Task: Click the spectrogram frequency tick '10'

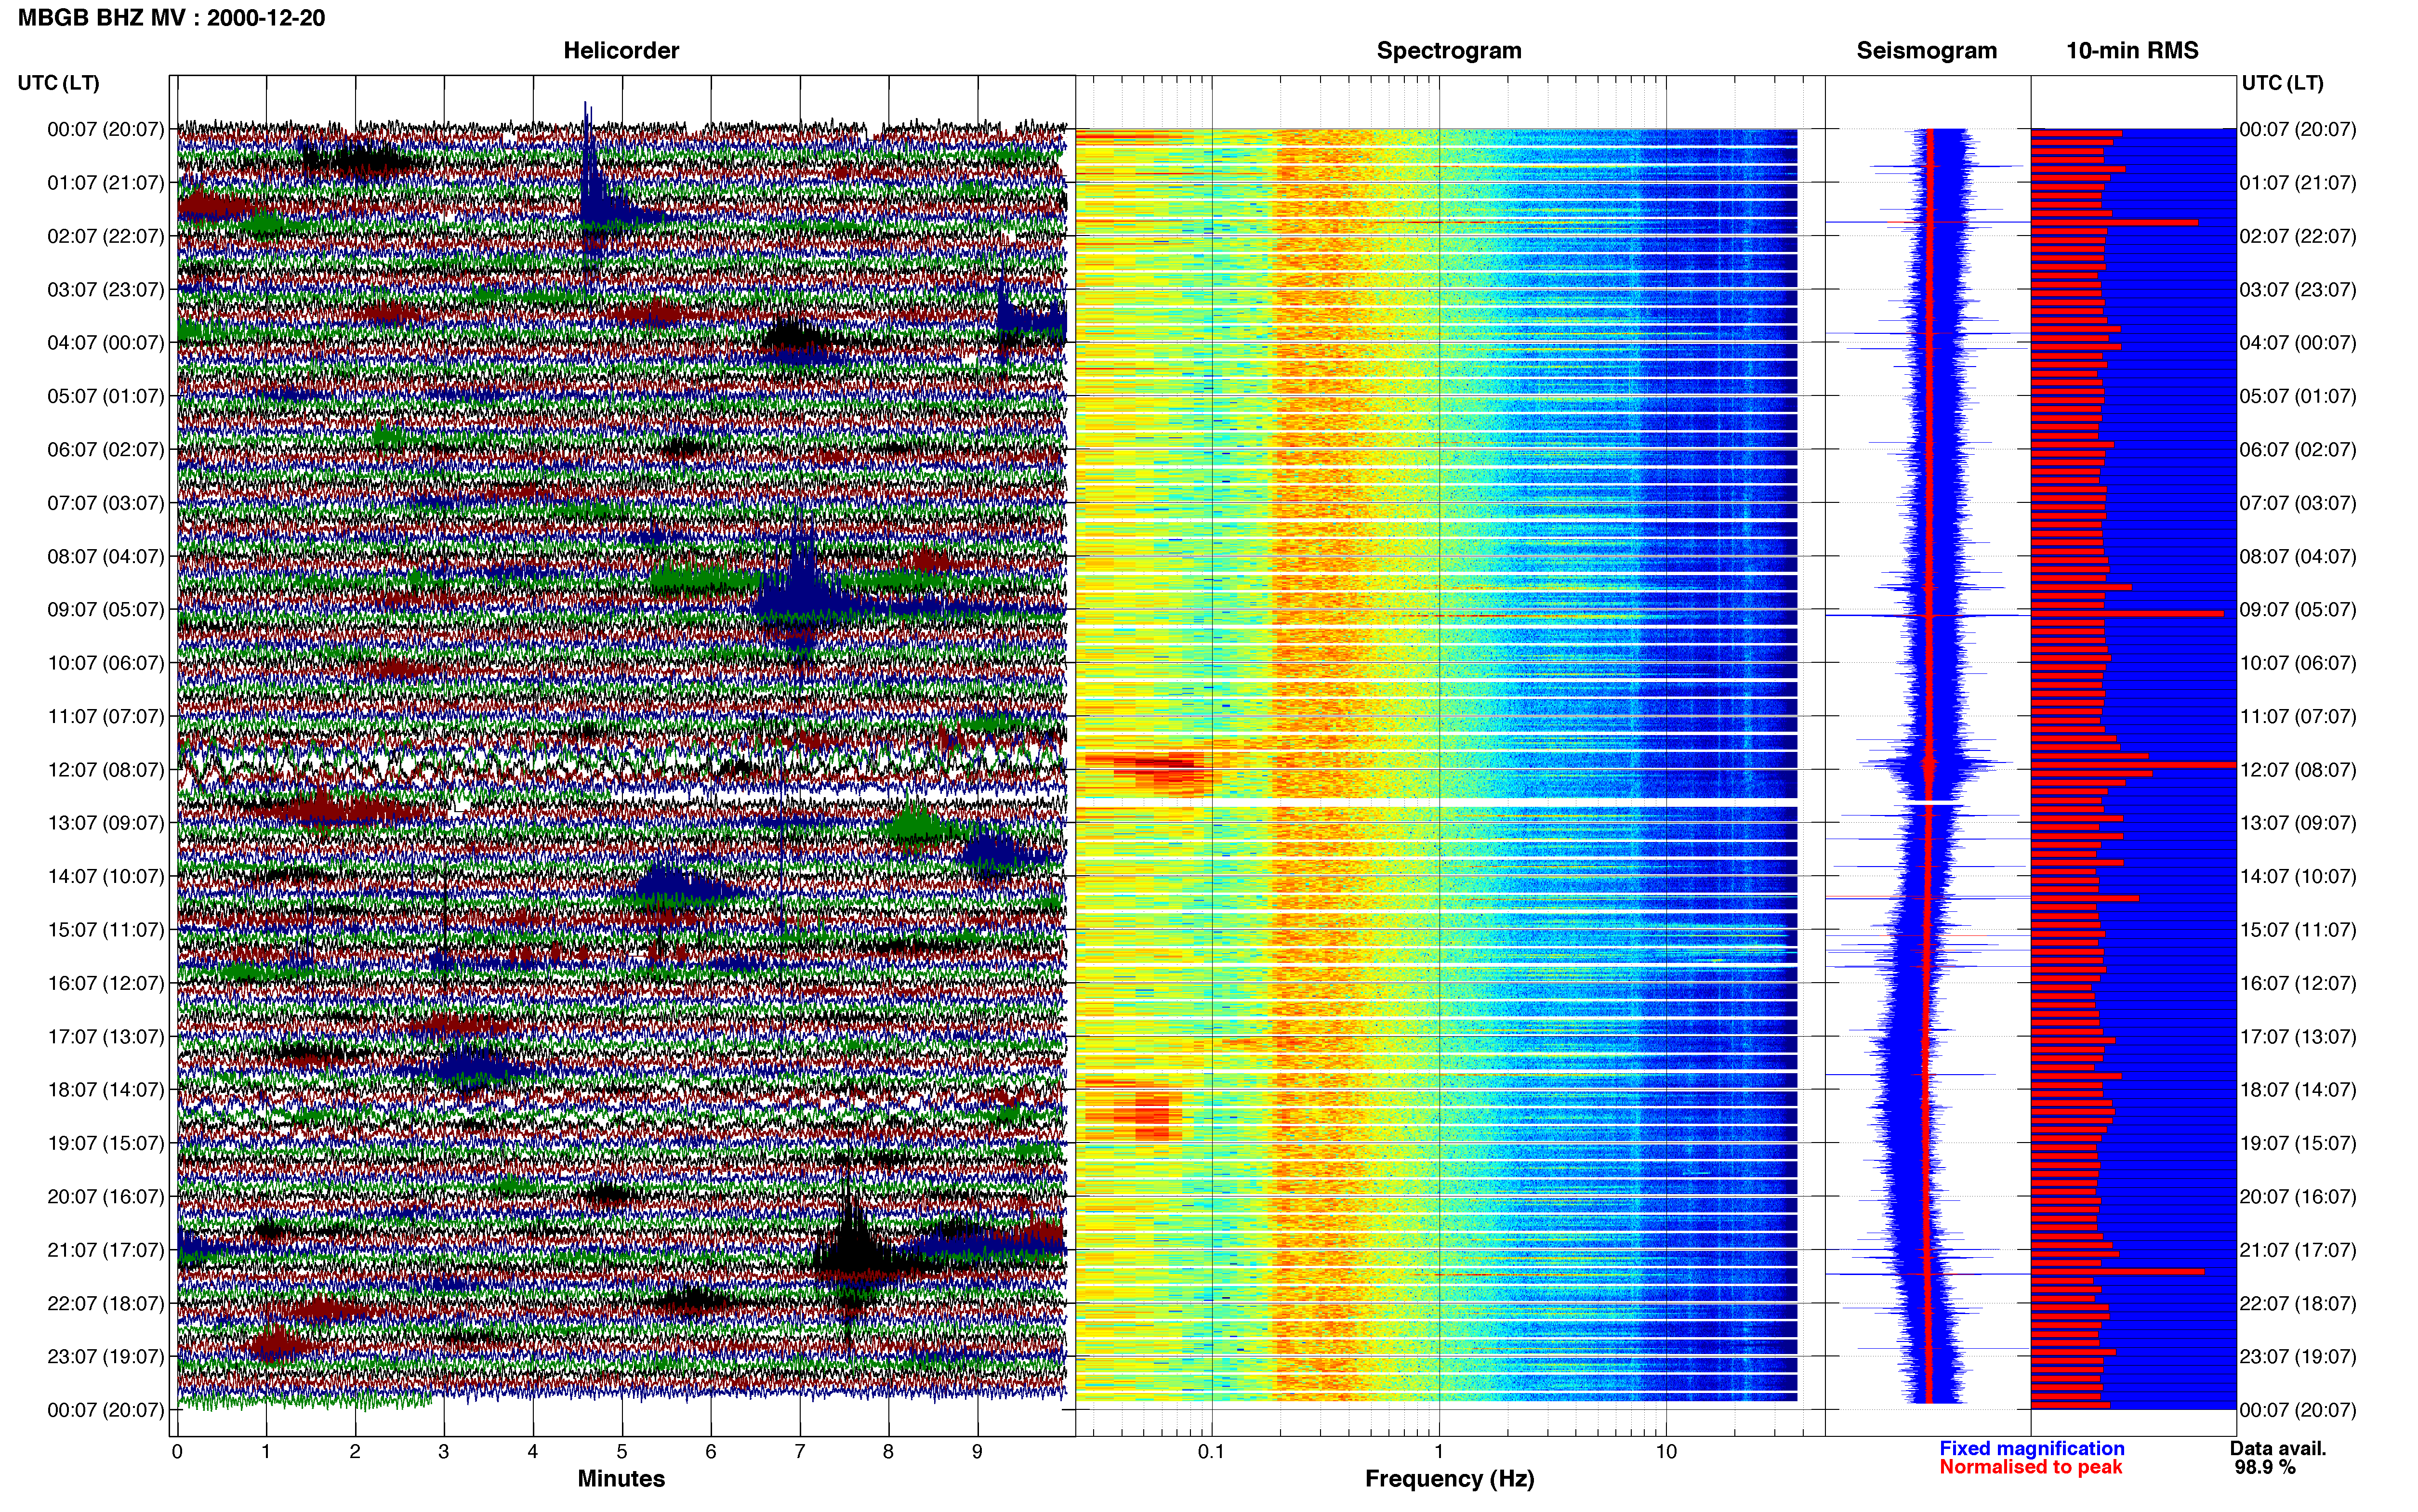Action: click(x=1666, y=1451)
